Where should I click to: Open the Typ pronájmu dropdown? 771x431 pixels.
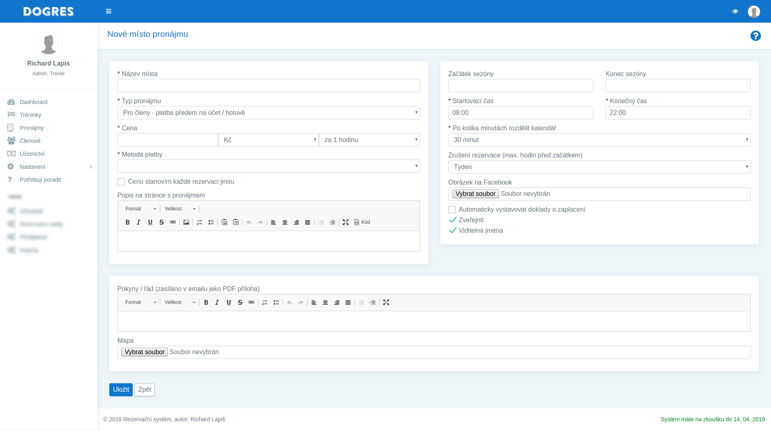[x=268, y=113]
